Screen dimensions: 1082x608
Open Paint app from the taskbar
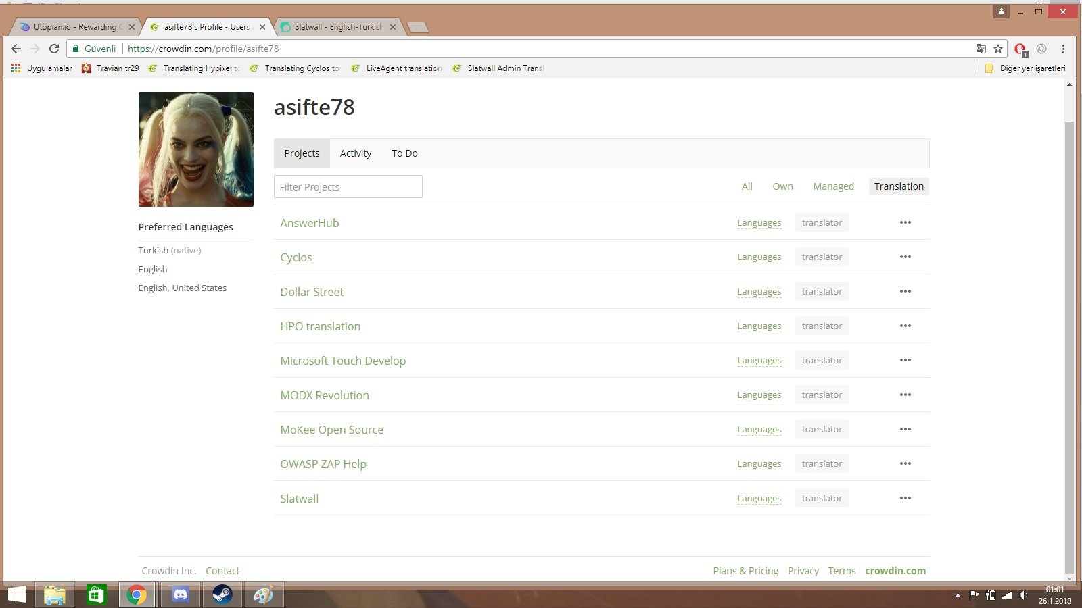coord(264,595)
